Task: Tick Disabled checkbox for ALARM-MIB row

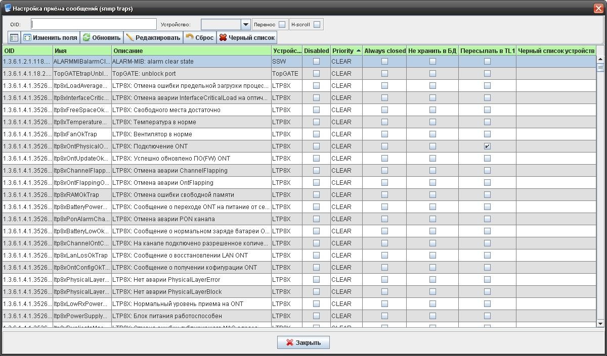Action: [316, 62]
